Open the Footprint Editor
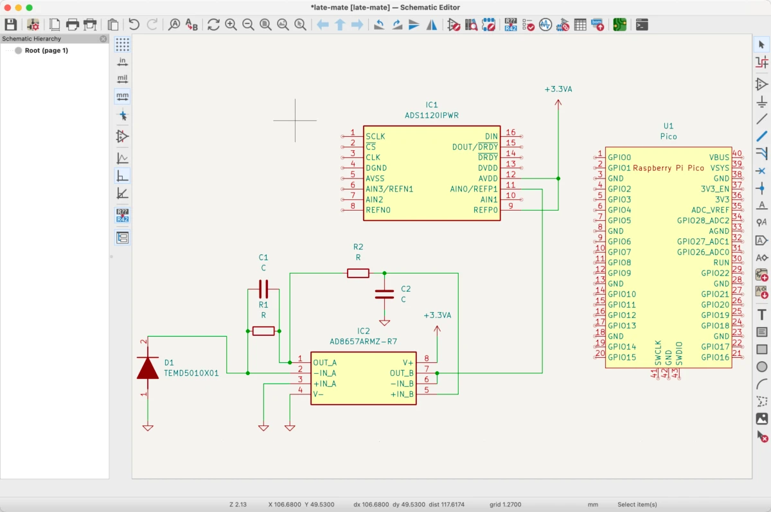The image size is (771, 512). (x=489, y=24)
